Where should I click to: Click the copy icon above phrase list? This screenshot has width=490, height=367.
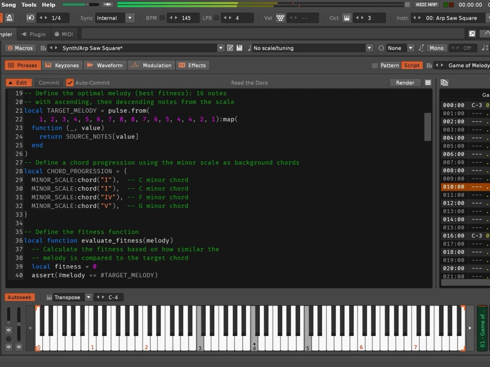(x=444, y=83)
